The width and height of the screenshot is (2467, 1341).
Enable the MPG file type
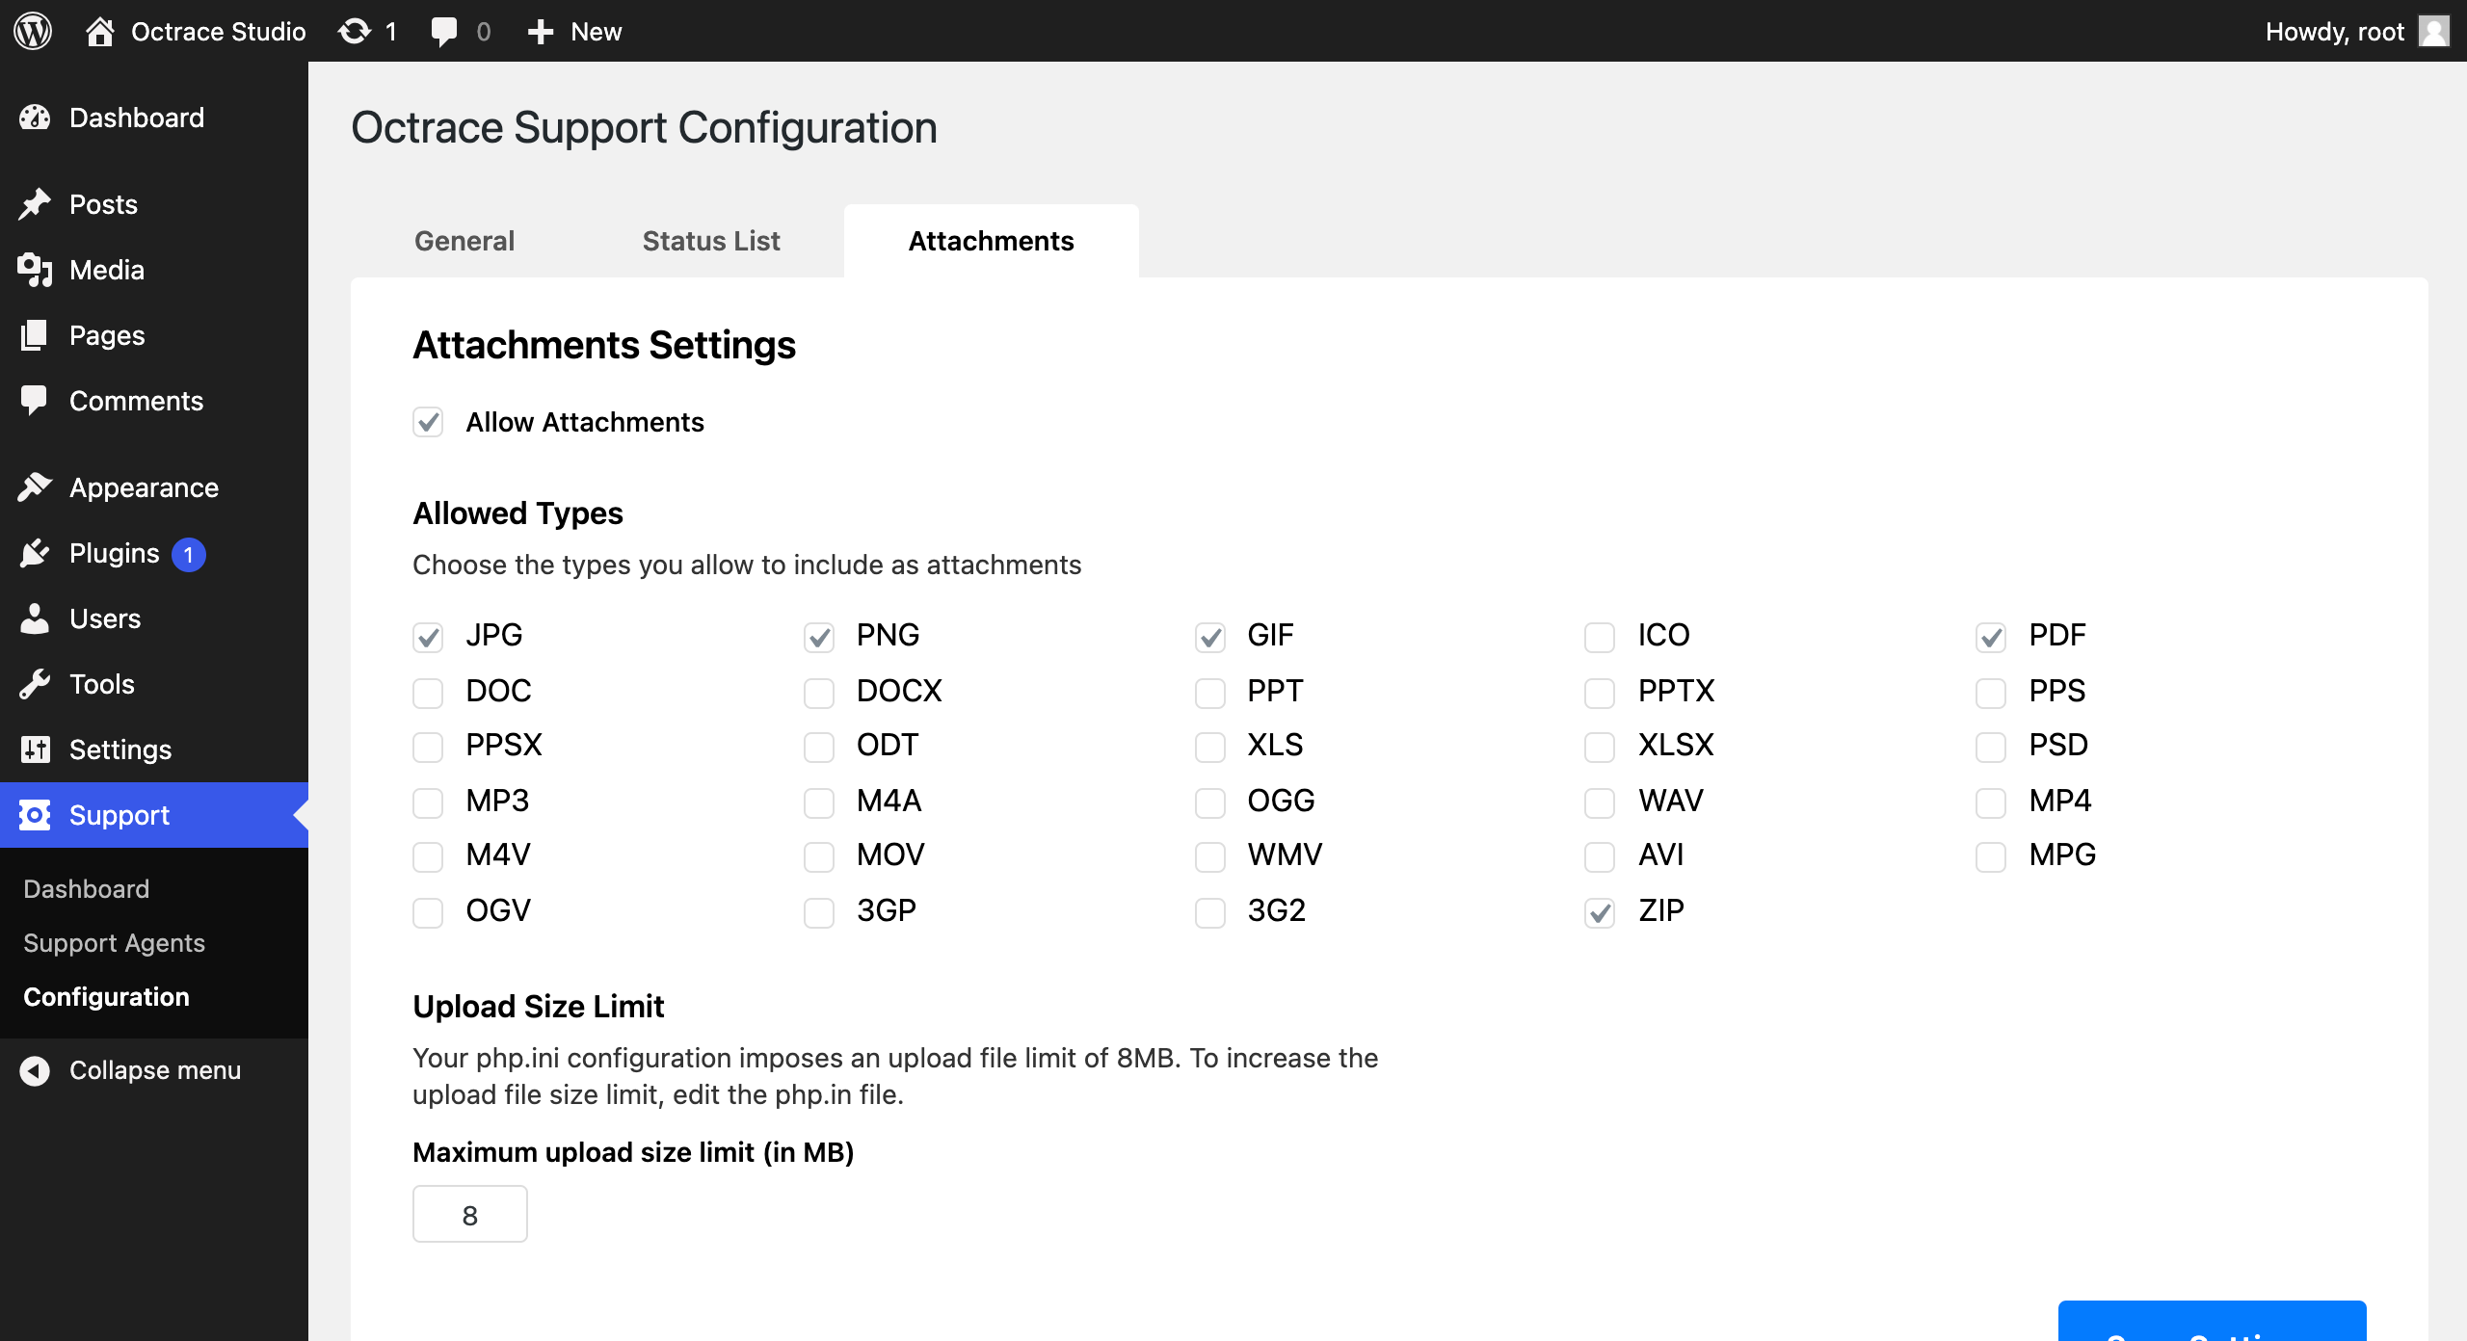click(x=1991, y=855)
